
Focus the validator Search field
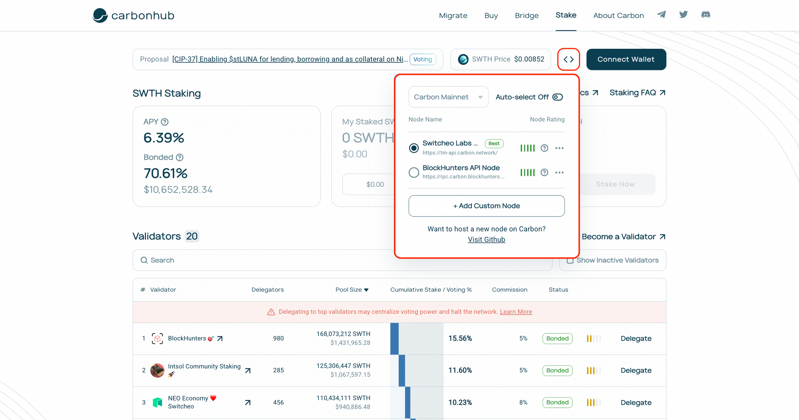342,260
